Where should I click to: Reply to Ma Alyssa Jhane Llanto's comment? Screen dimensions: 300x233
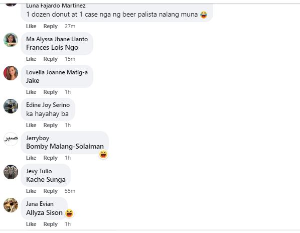[50, 59]
